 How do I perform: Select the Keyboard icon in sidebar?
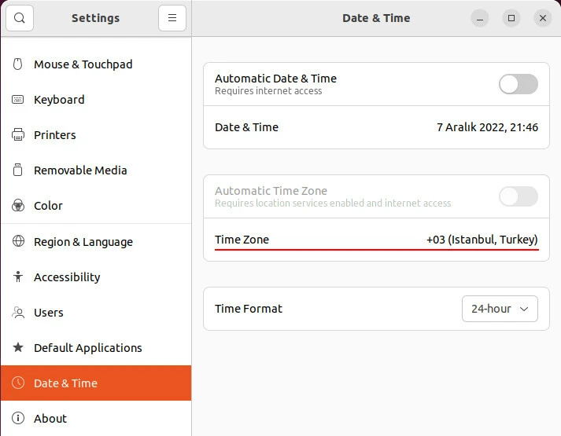(18, 100)
